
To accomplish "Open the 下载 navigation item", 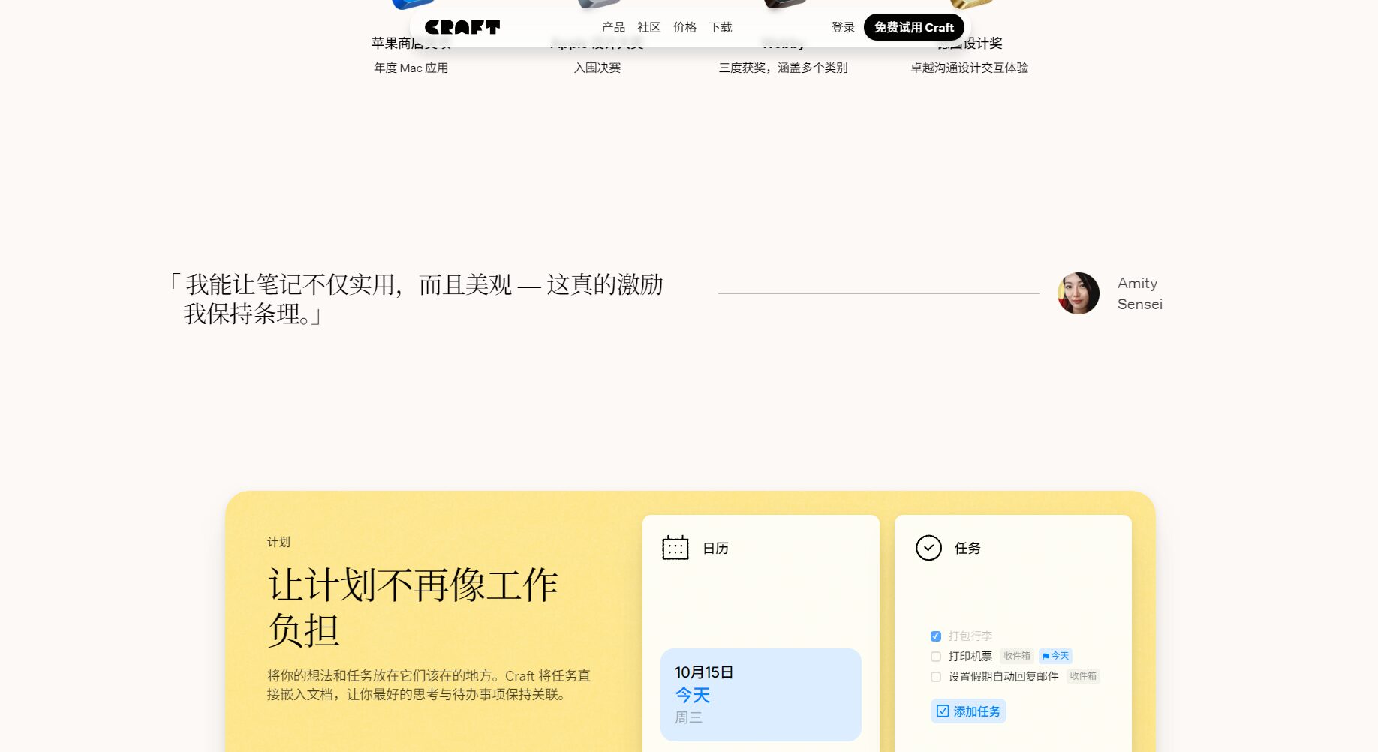I will point(721,28).
